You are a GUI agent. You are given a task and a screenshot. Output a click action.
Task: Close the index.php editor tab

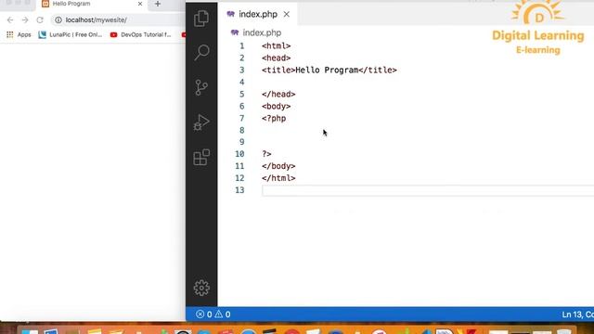pyautogui.click(x=287, y=15)
